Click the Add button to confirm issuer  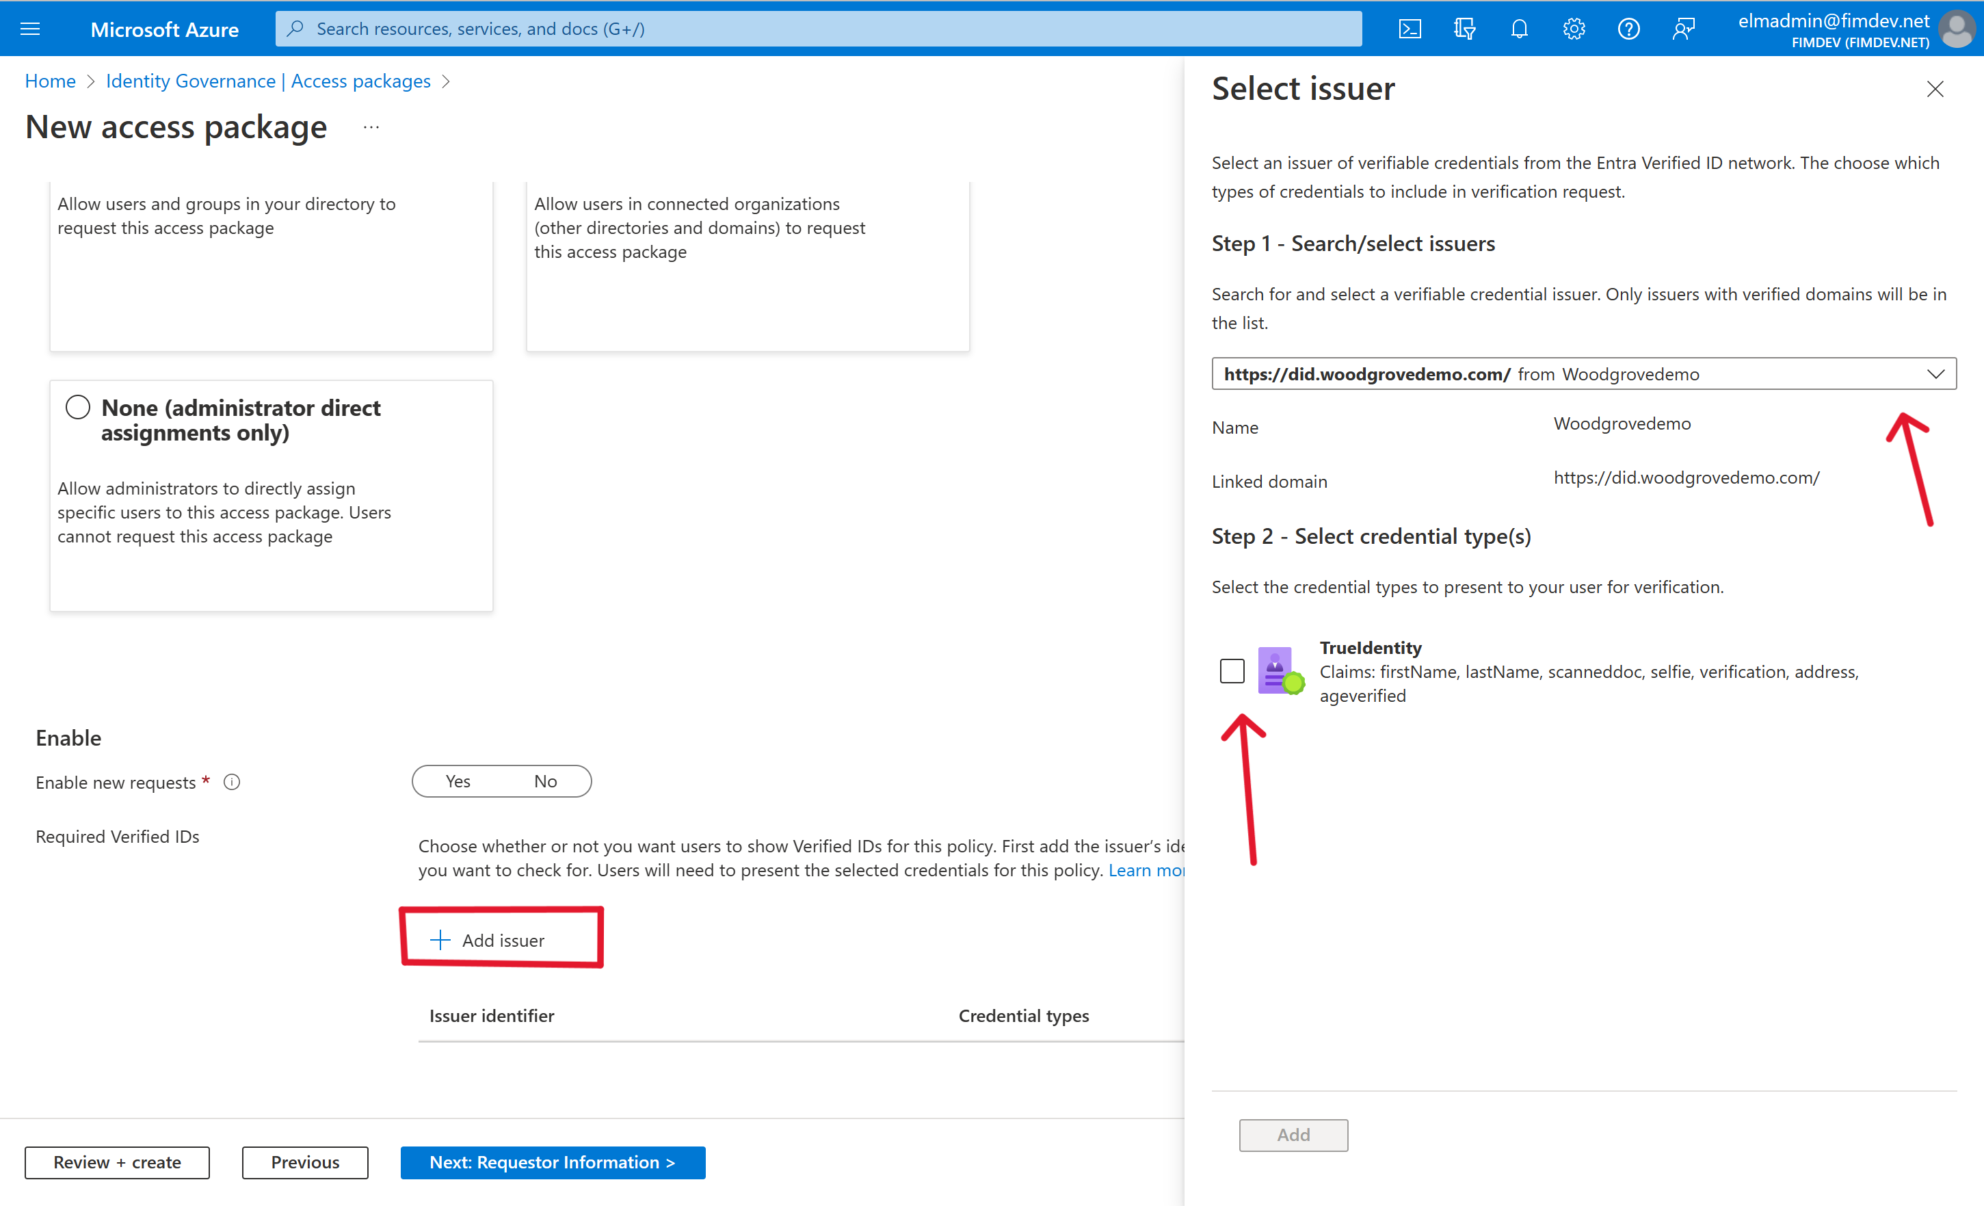(x=1293, y=1132)
